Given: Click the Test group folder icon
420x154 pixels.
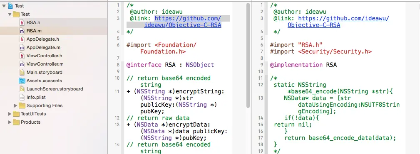Looking at the screenshot, I should point(16,14).
